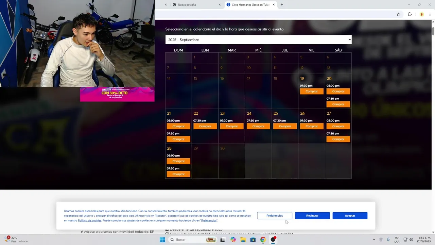
Task: Open Microsoft Store from the taskbar
Action: tap(253, 240)
